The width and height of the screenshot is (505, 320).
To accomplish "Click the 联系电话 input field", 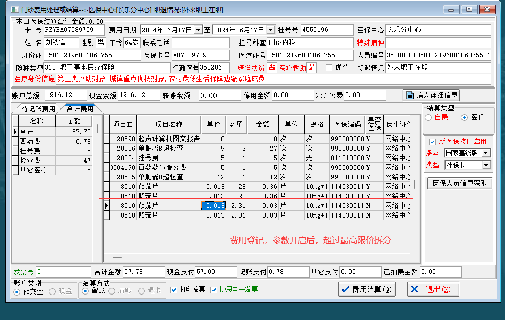I will point(201,42).
